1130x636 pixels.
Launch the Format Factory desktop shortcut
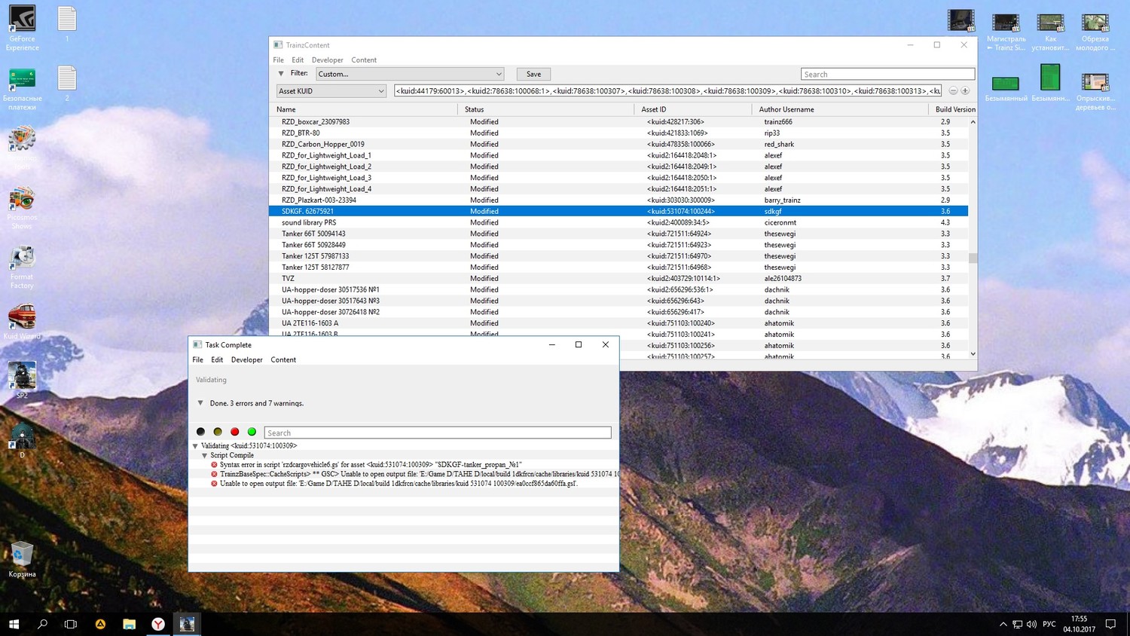22,267
